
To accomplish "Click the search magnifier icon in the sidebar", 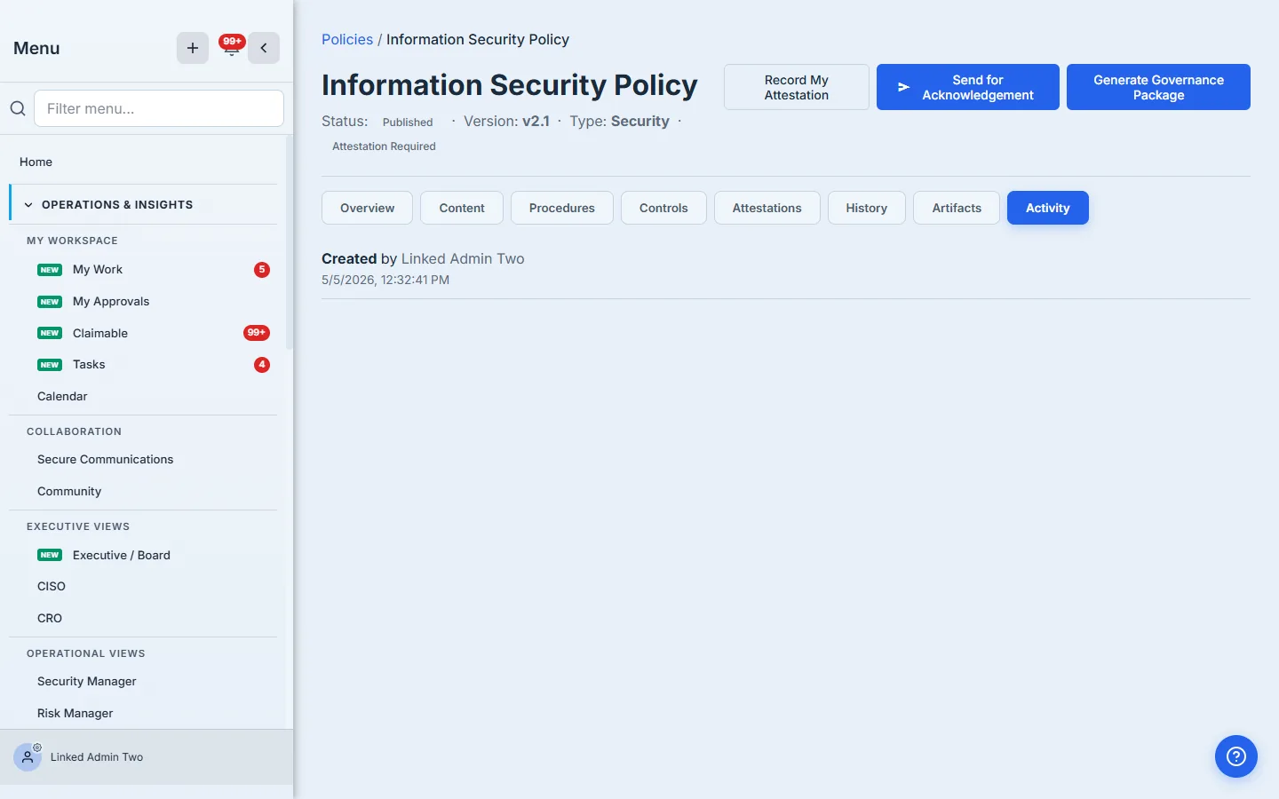I will [x=18, y=108].
